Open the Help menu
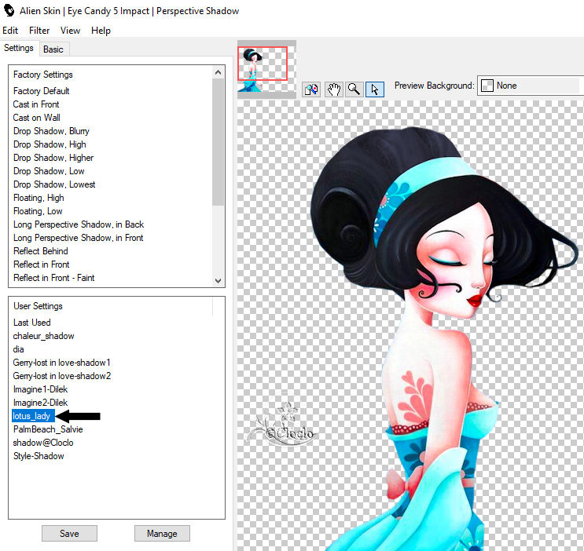The width and height of the screenshot is (584, 551). coord(101,31)
